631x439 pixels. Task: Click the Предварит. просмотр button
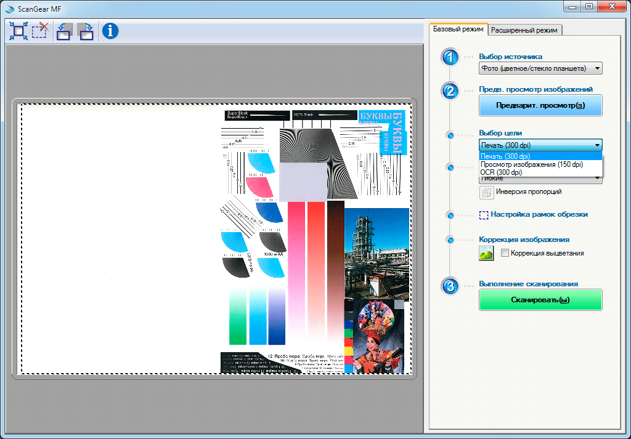point(540,105)
